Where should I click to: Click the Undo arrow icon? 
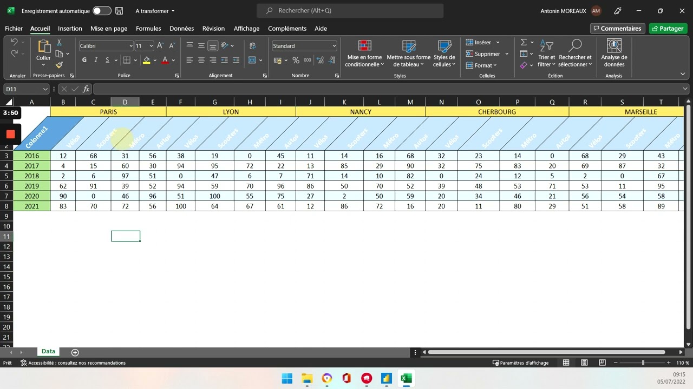(14, 42)
